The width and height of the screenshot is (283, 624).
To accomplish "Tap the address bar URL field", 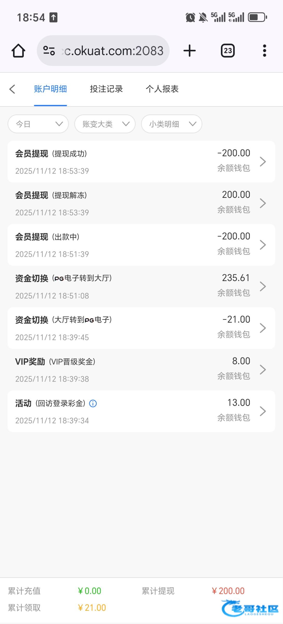I will click(x=114, y=50).
